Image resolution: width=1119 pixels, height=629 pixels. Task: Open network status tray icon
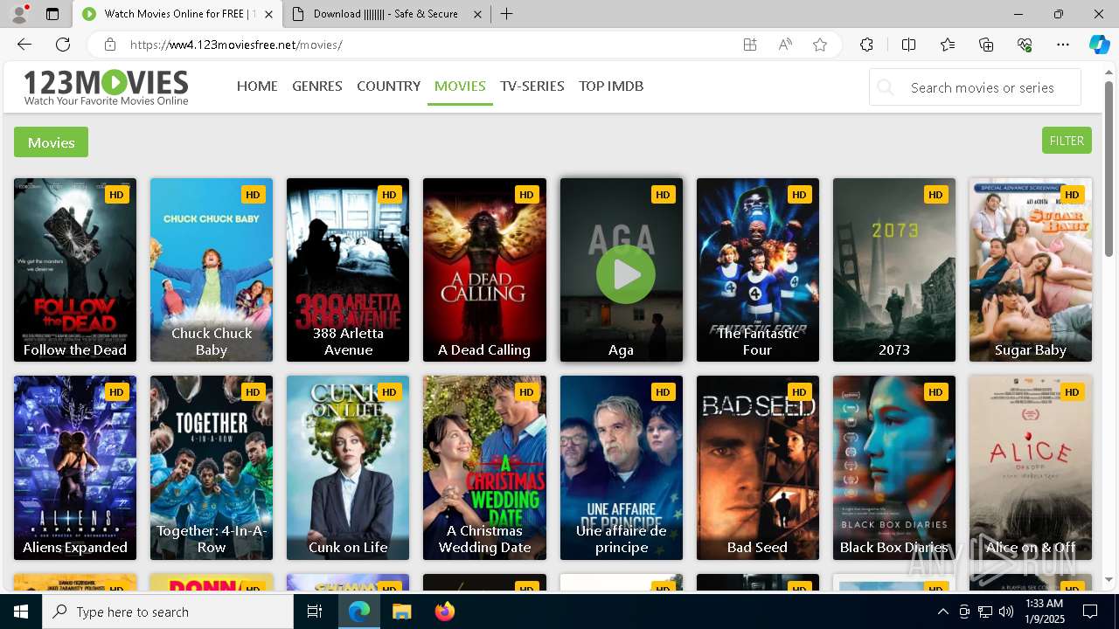point(985,612)
